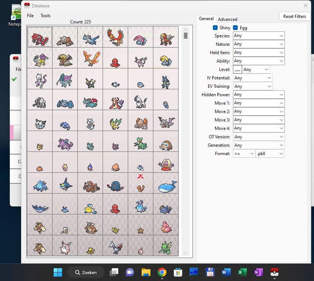Choose the Wailord sprite
The image size is (314, 281).
click(166, 183)
